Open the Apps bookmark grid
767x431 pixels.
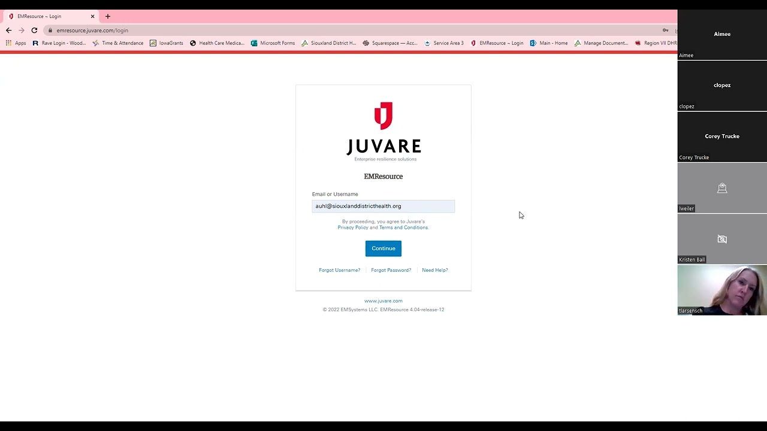(x=16, y=43)
